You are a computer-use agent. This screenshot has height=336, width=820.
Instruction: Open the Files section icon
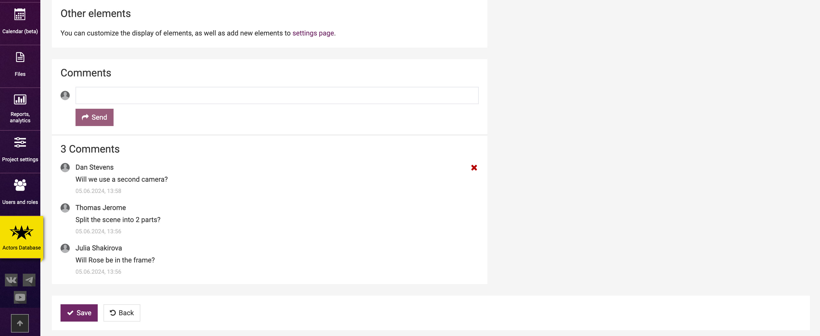point(20,58)
